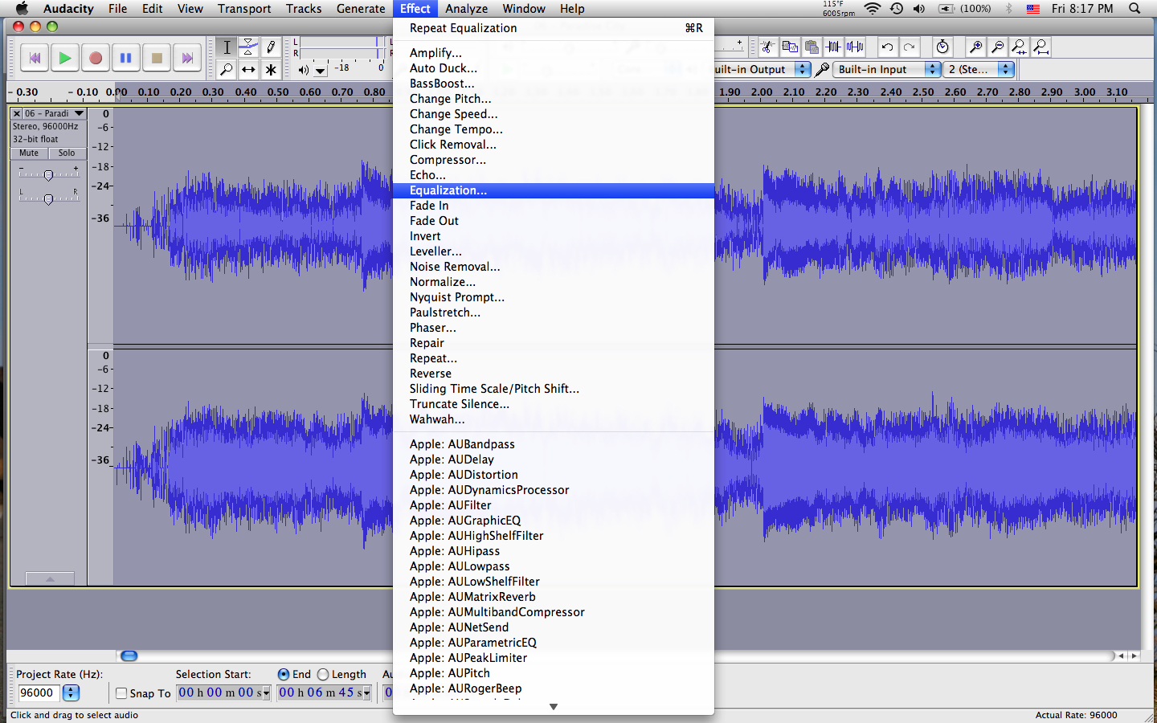Select the Length radio button

pyautogui.click(x=323, y=675)
